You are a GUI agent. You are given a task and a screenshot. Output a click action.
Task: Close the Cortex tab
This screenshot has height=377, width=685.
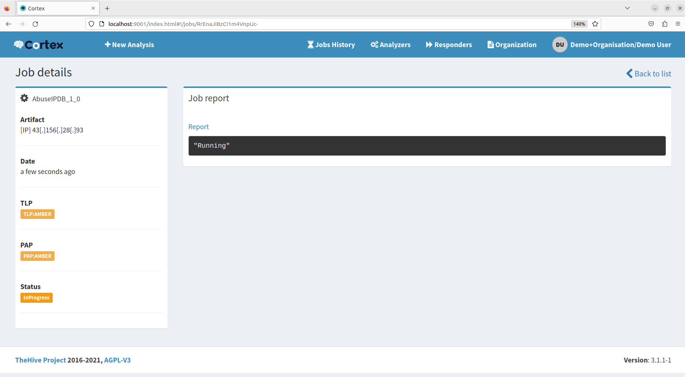(93, 8)
